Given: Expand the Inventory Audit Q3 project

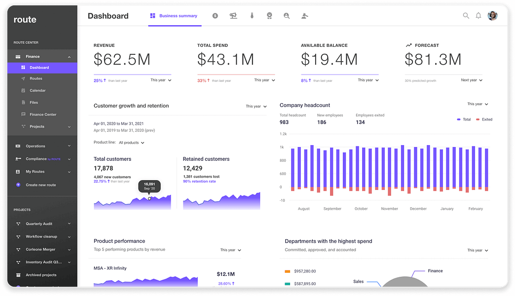Looking at the screenshot, I should coord(69,262).
